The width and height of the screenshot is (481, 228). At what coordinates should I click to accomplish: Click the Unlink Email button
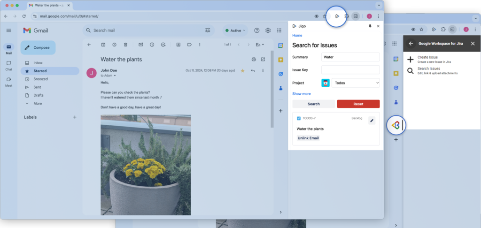(x=308, y=138)
